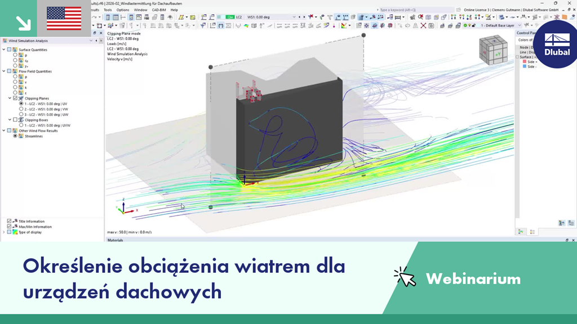Collapse the Surface Quantities tree node
This screenshot has width=577, height=324.
tap(4, 49)
